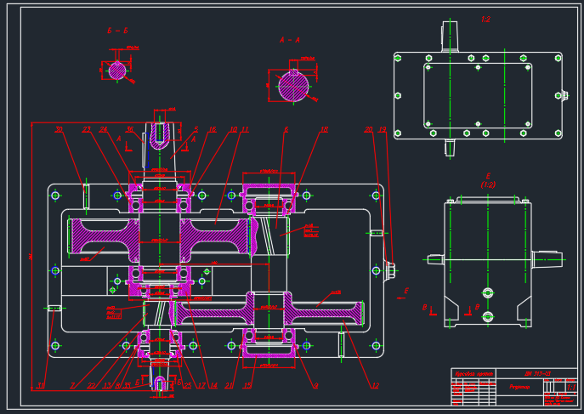Select part callout number 18
The image size is (584, 414).
coord(324,130)
